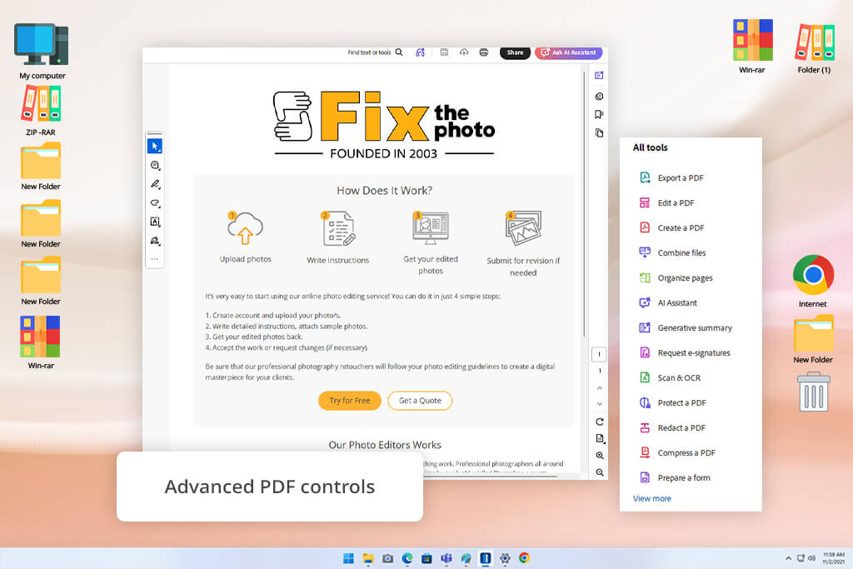Open Scan & OCR tool
This screenshot has height=569, width=853.
pos(670,378)
